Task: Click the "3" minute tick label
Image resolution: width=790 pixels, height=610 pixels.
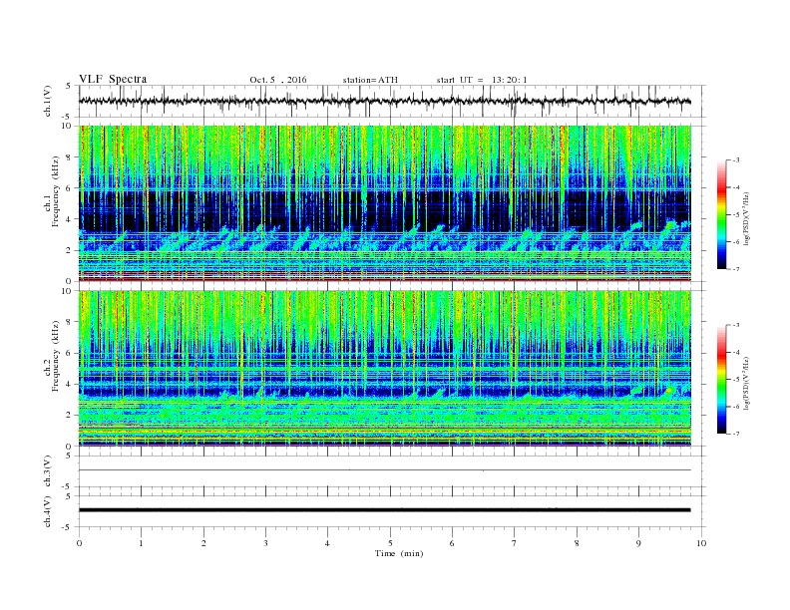Action: [x=265, y=543]
